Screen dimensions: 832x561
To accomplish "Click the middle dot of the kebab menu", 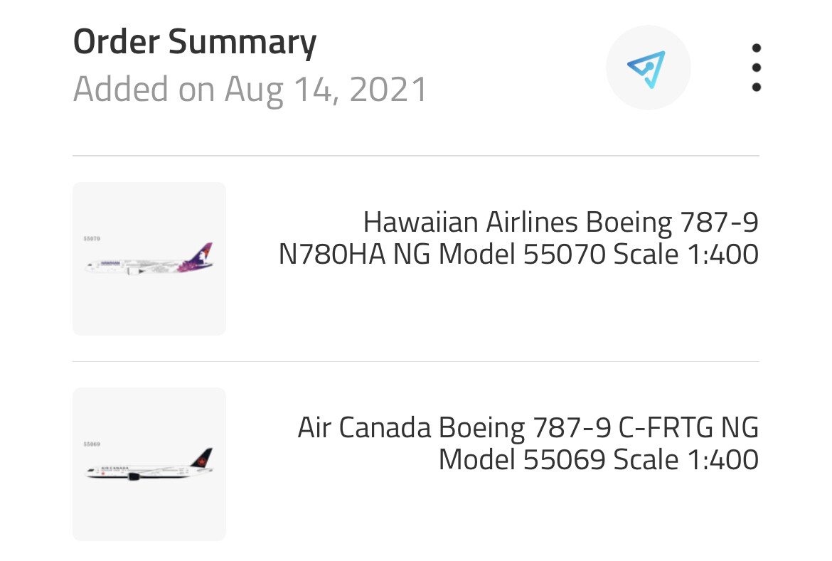I will click(756, 68).
